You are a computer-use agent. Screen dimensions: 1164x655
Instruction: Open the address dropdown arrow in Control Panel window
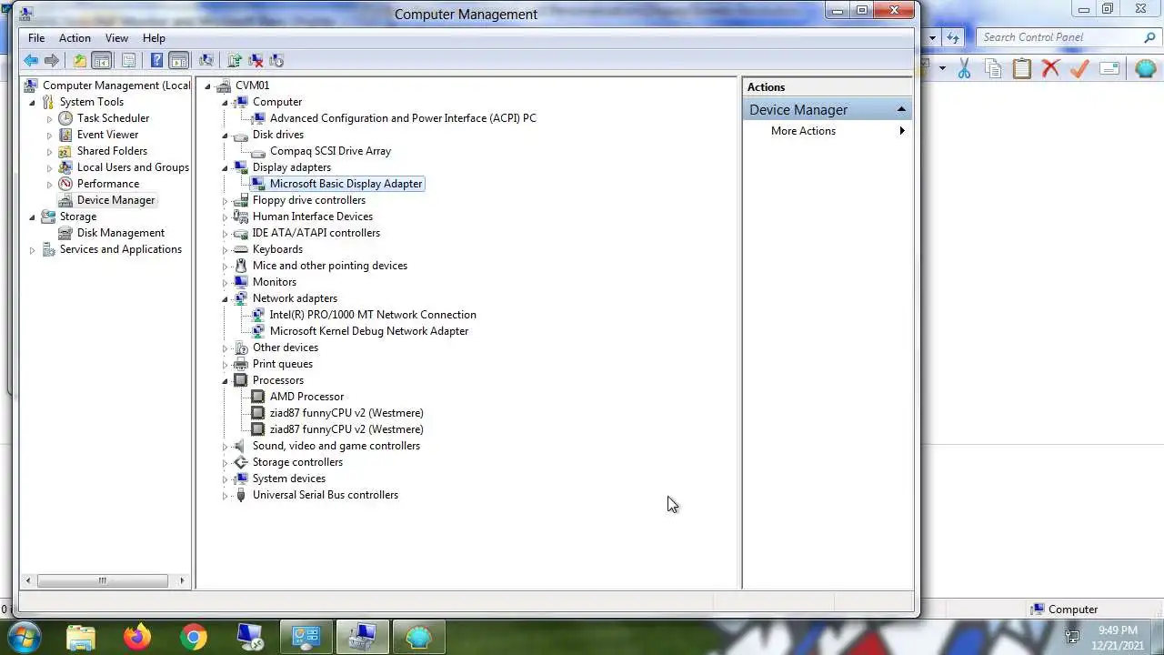[932, 37]
